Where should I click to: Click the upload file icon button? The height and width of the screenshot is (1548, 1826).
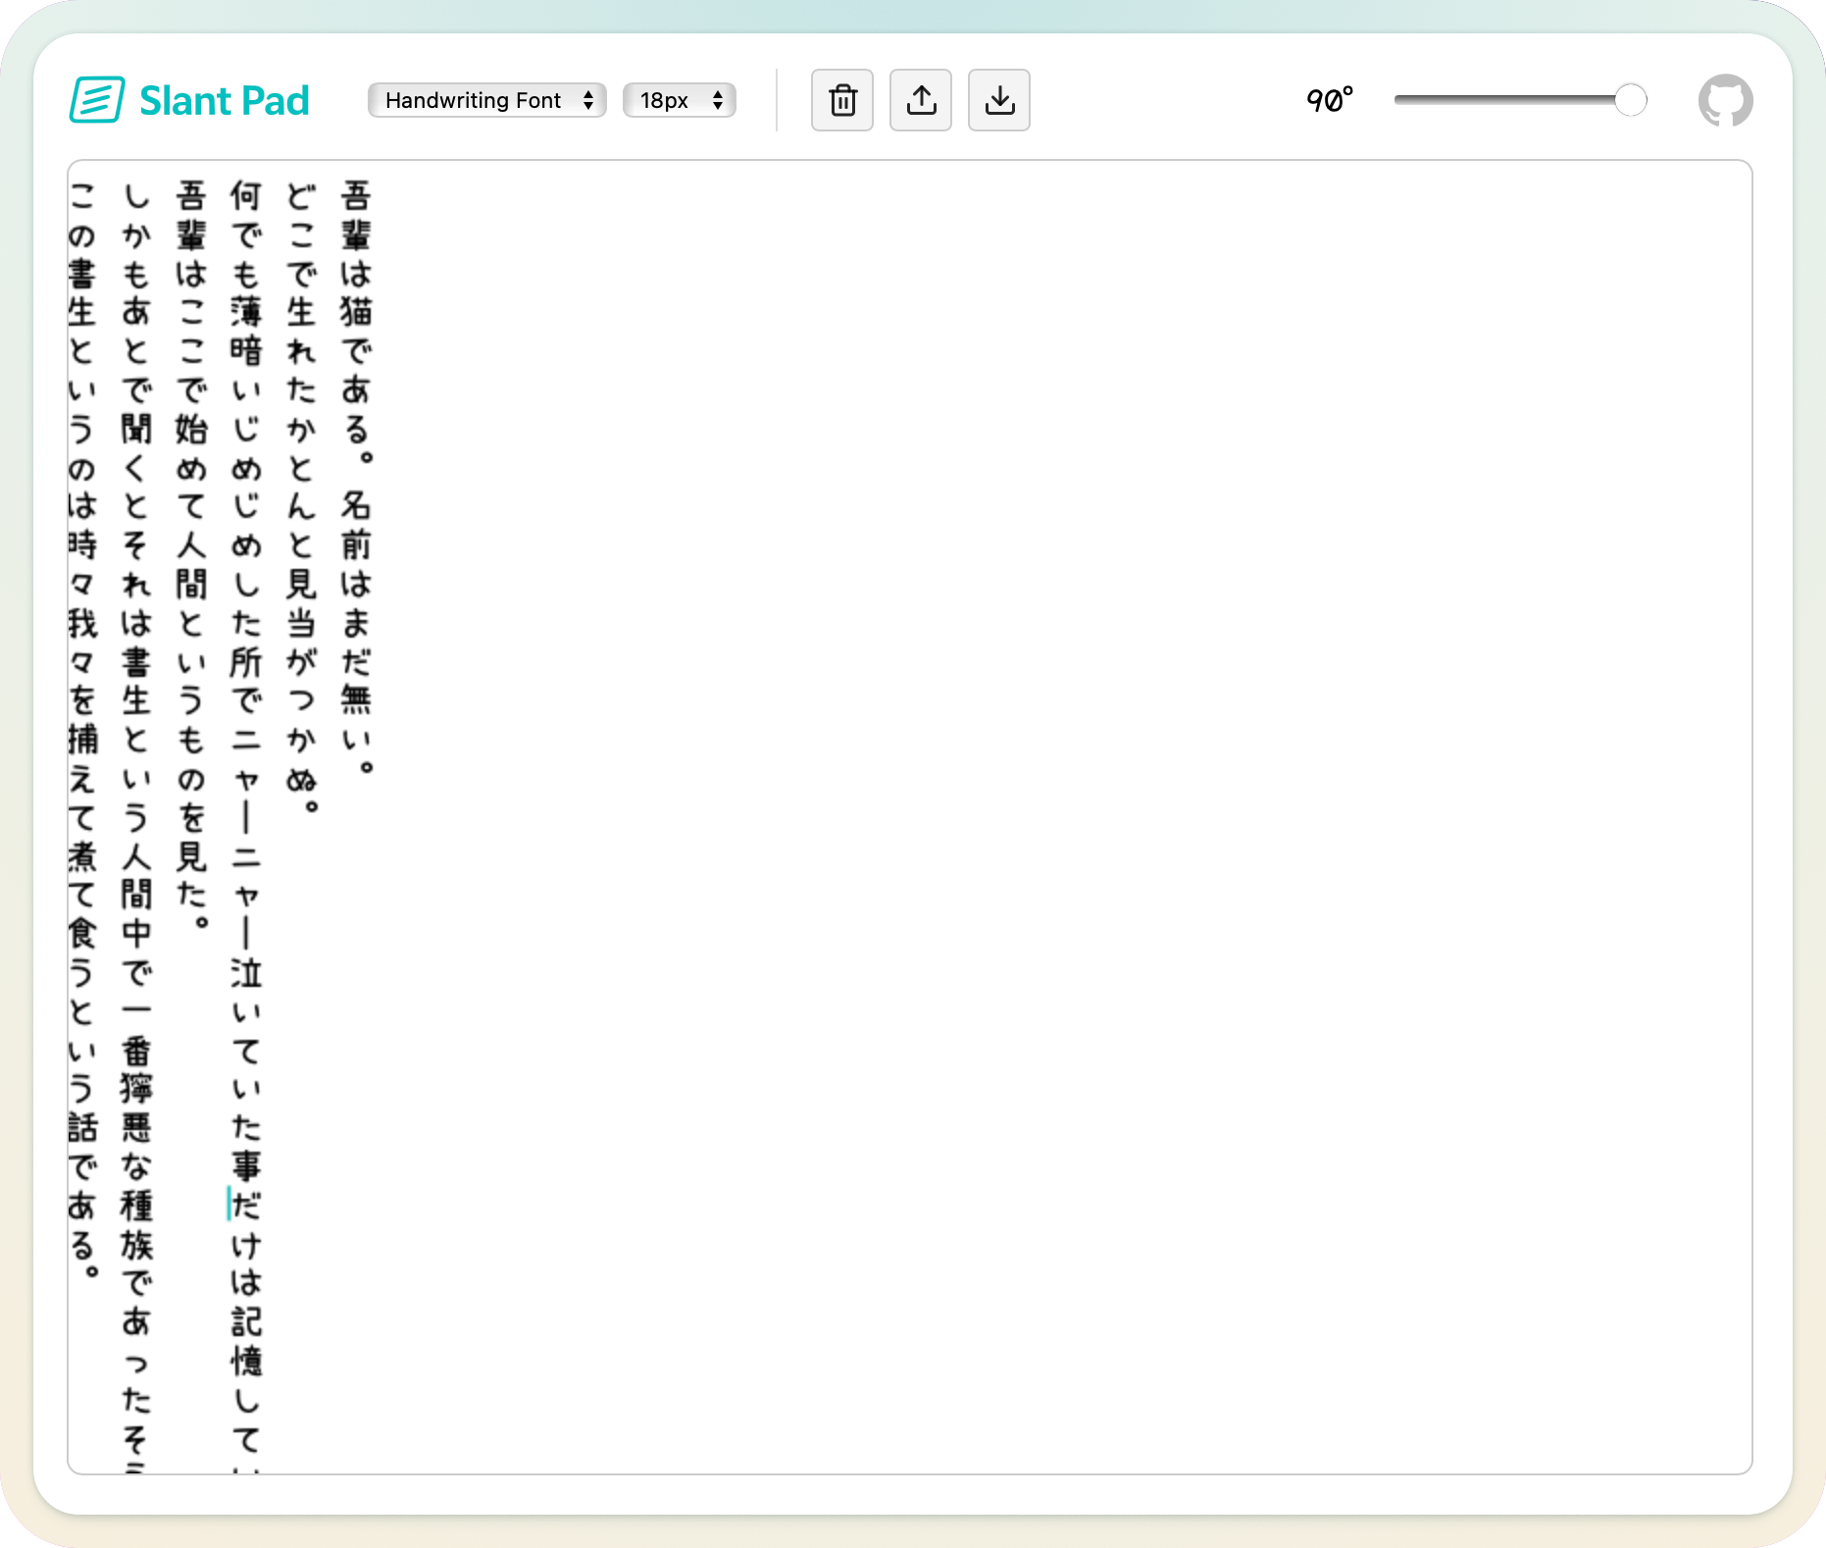tap(920, 100)
